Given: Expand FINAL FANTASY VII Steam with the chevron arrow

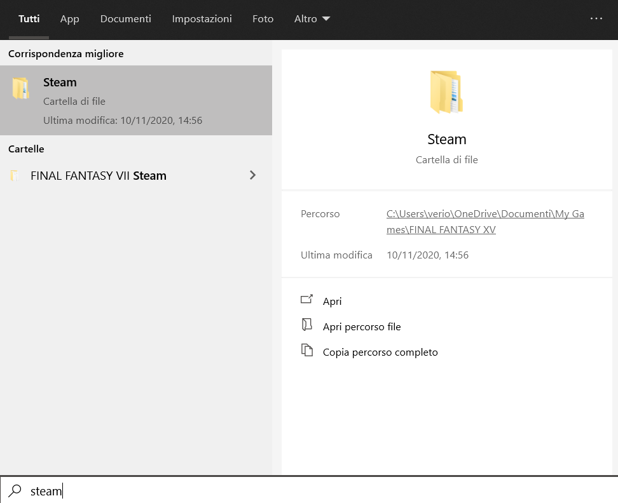Looking at the screenshot, I should coord(252,175).
